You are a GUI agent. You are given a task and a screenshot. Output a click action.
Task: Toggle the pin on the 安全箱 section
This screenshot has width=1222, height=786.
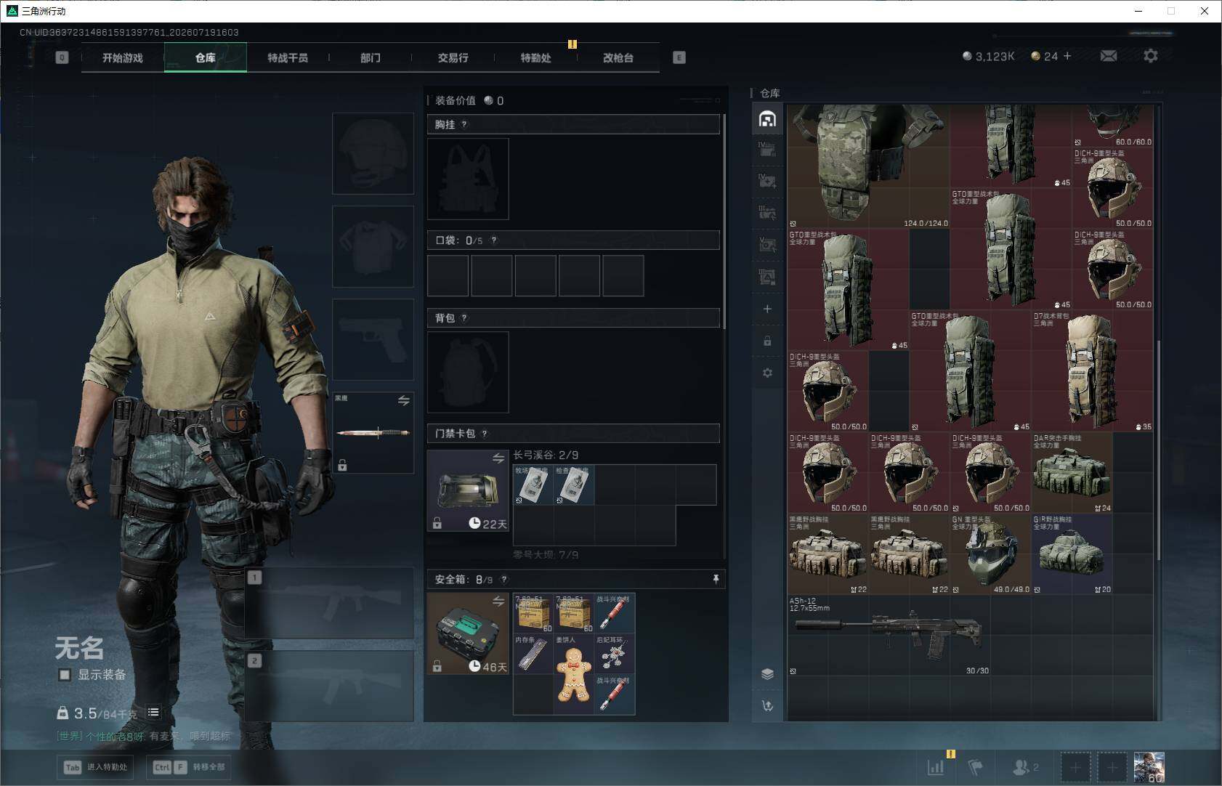(716, 579)
